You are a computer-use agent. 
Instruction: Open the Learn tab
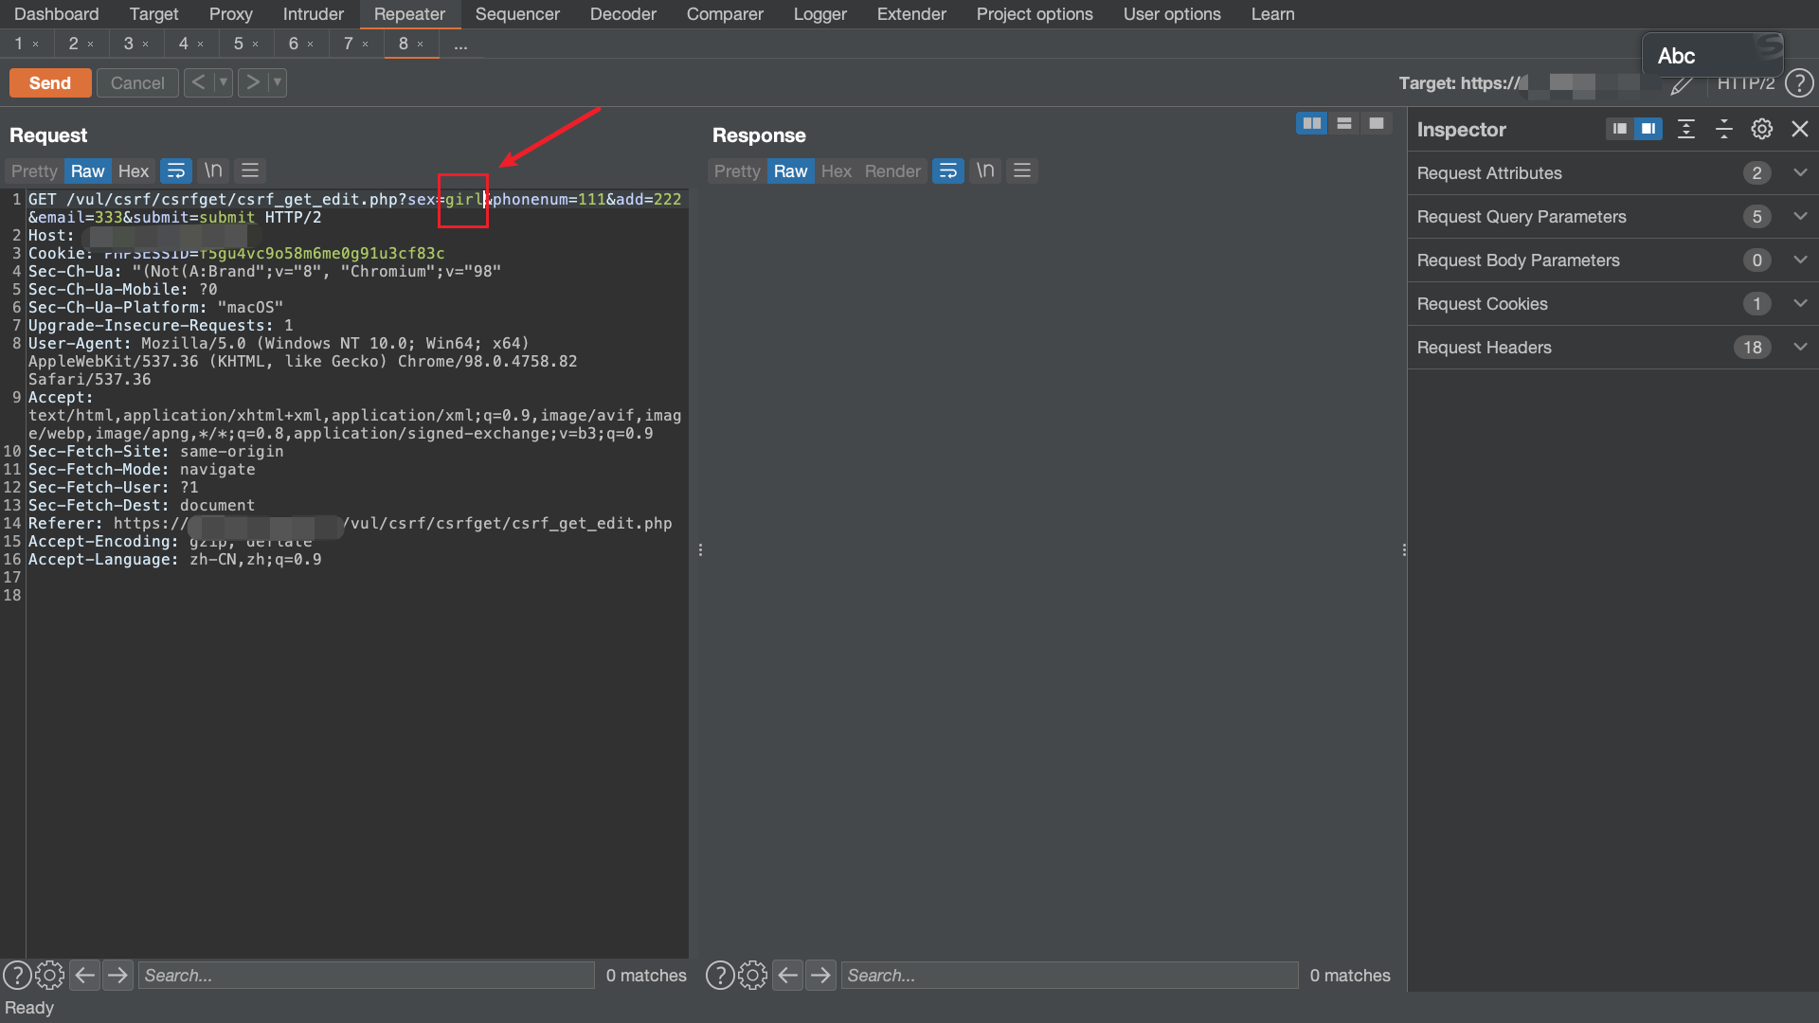click(1272, 14)
